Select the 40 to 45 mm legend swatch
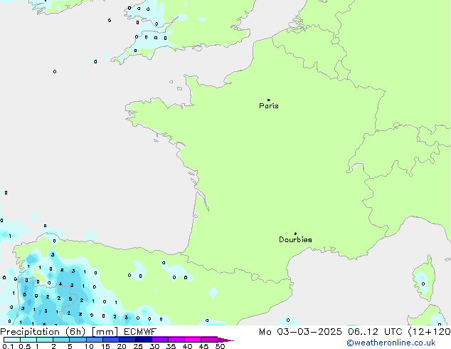 point(193,340)
